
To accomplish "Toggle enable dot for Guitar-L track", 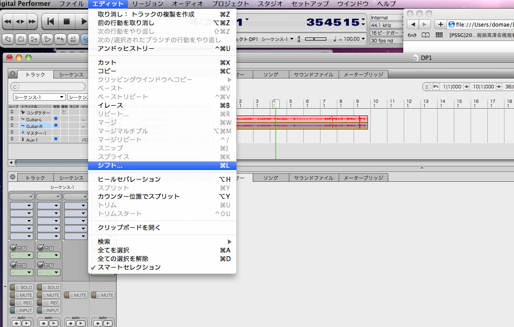I will pyautogui.click(x=56, y=118).
